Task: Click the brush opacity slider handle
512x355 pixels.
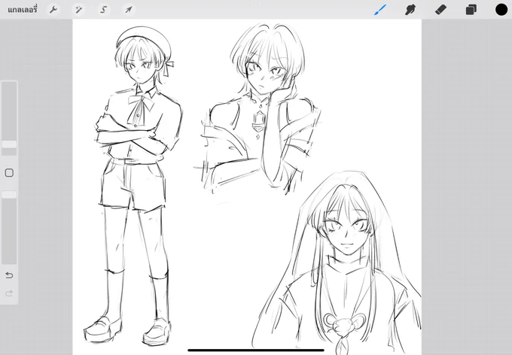Action: [x=9, y=195]
